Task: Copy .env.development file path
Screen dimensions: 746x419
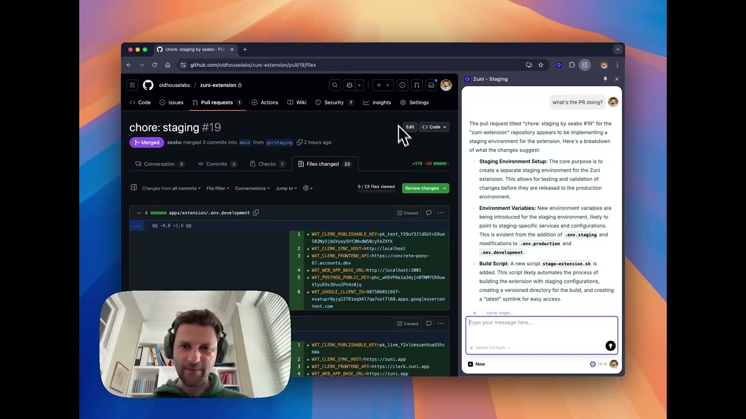Action: coord(256,213)
